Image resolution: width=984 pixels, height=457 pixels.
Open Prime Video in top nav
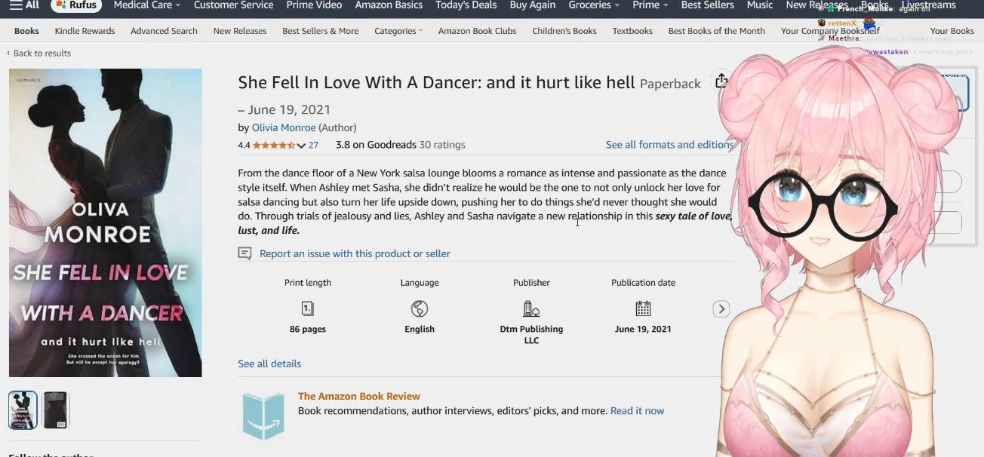click(314, 5)
